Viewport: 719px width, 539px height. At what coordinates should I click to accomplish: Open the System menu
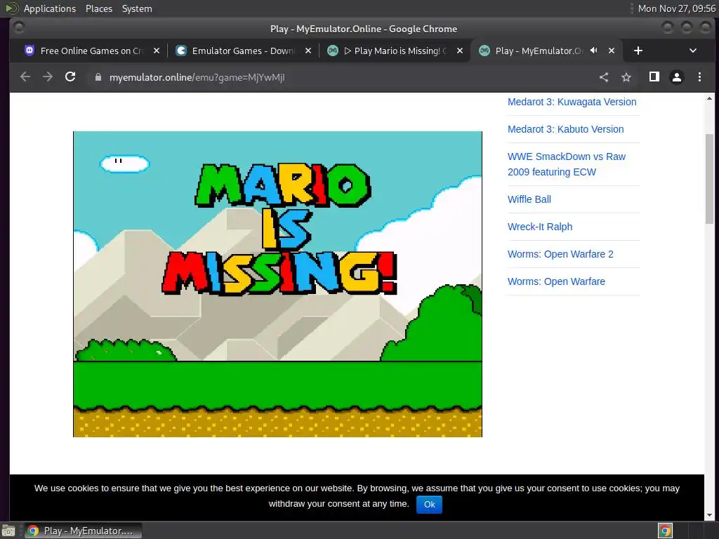(137, 8)
